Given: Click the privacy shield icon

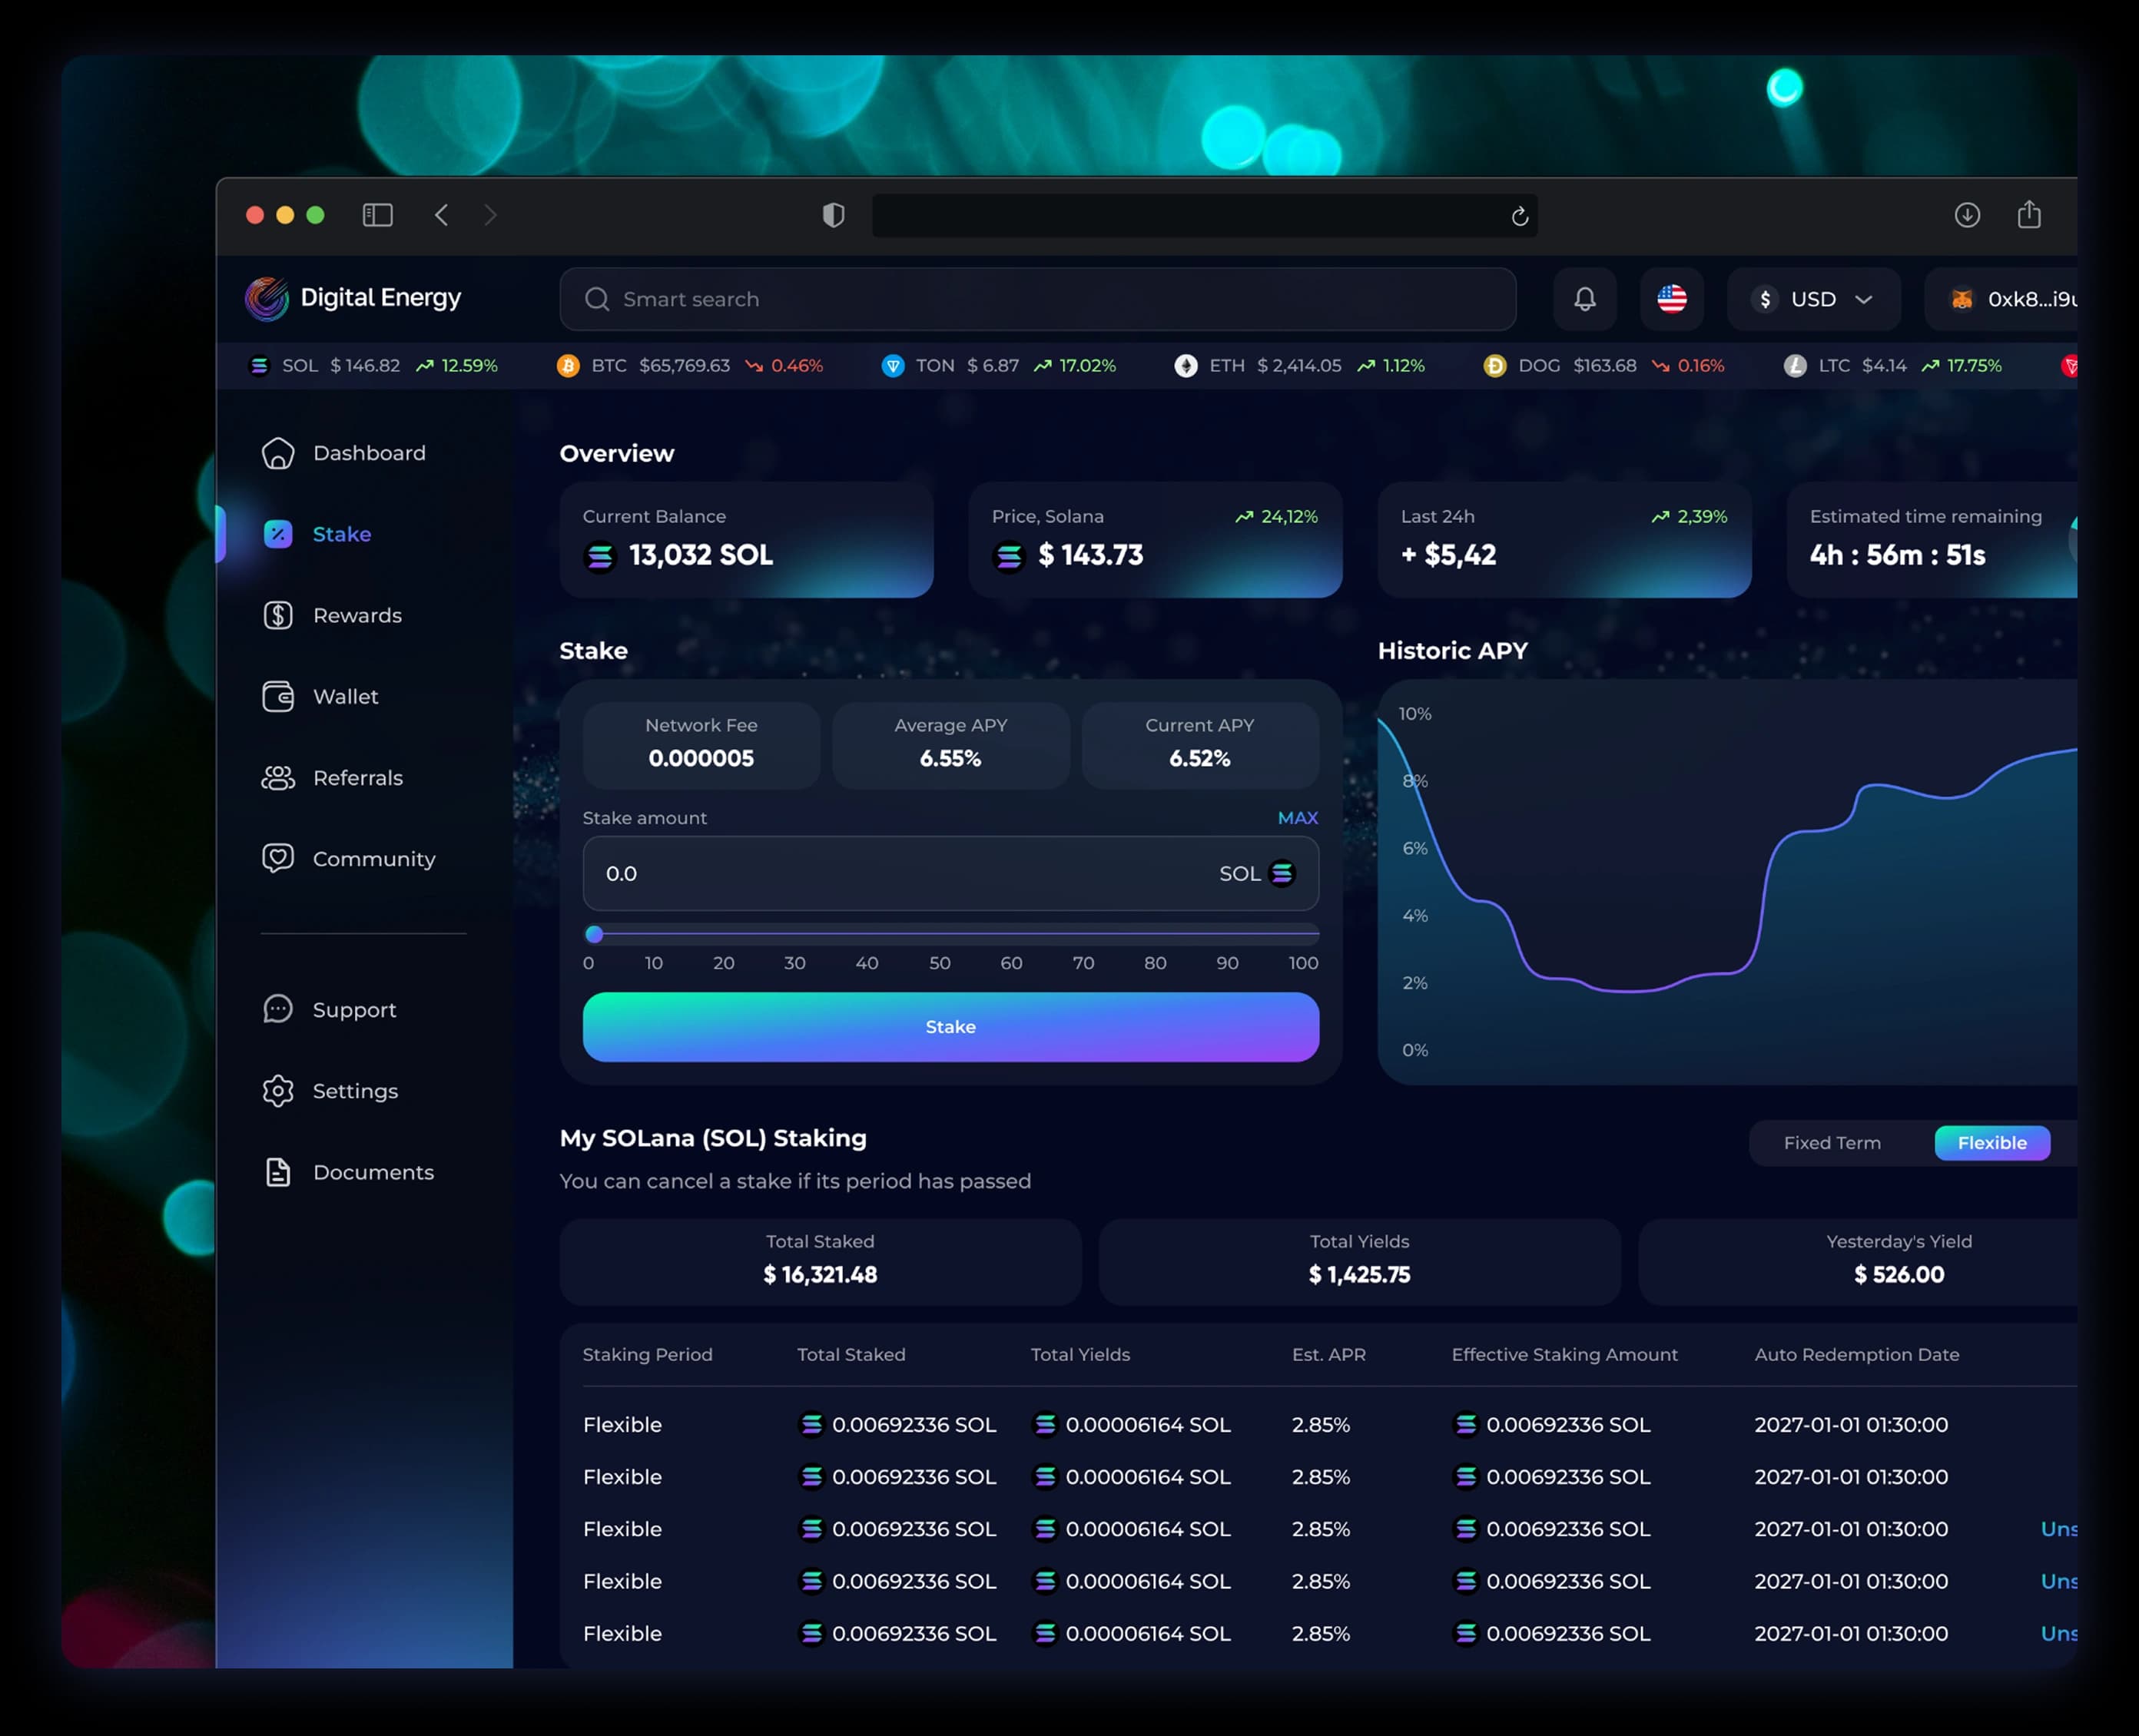Looking at the screenshot, I should click(x=833, y=215).
